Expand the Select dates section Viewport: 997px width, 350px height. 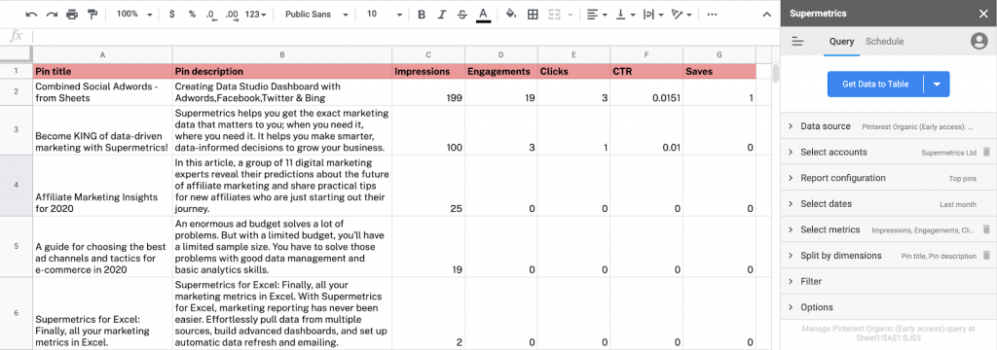[888, 204]
